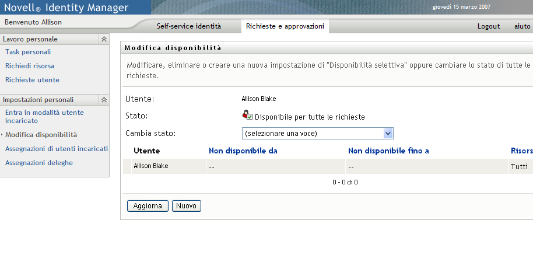Open Richieste utente

coord(32,79)
